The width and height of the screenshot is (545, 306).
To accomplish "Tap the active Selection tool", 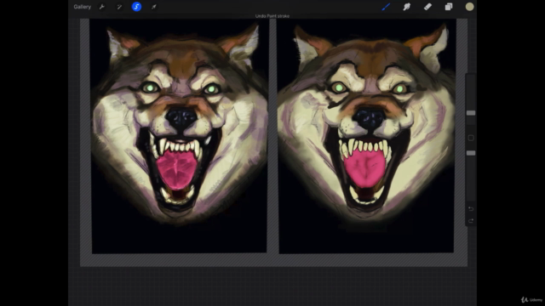I will click(136, 7).
